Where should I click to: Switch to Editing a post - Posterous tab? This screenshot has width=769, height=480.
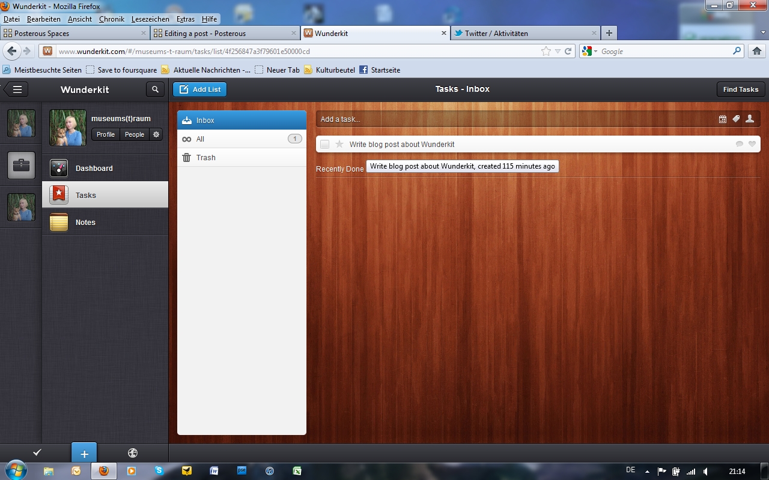tap(225, 34)
